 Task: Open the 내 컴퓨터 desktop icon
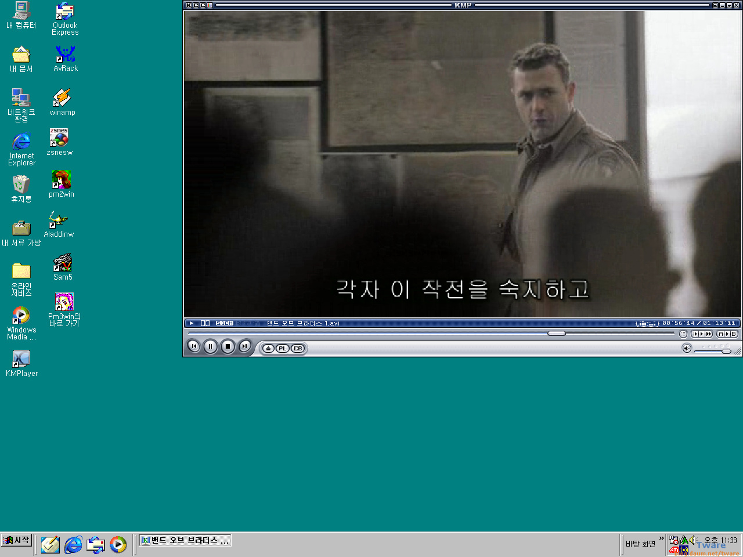tap(21, 16)
